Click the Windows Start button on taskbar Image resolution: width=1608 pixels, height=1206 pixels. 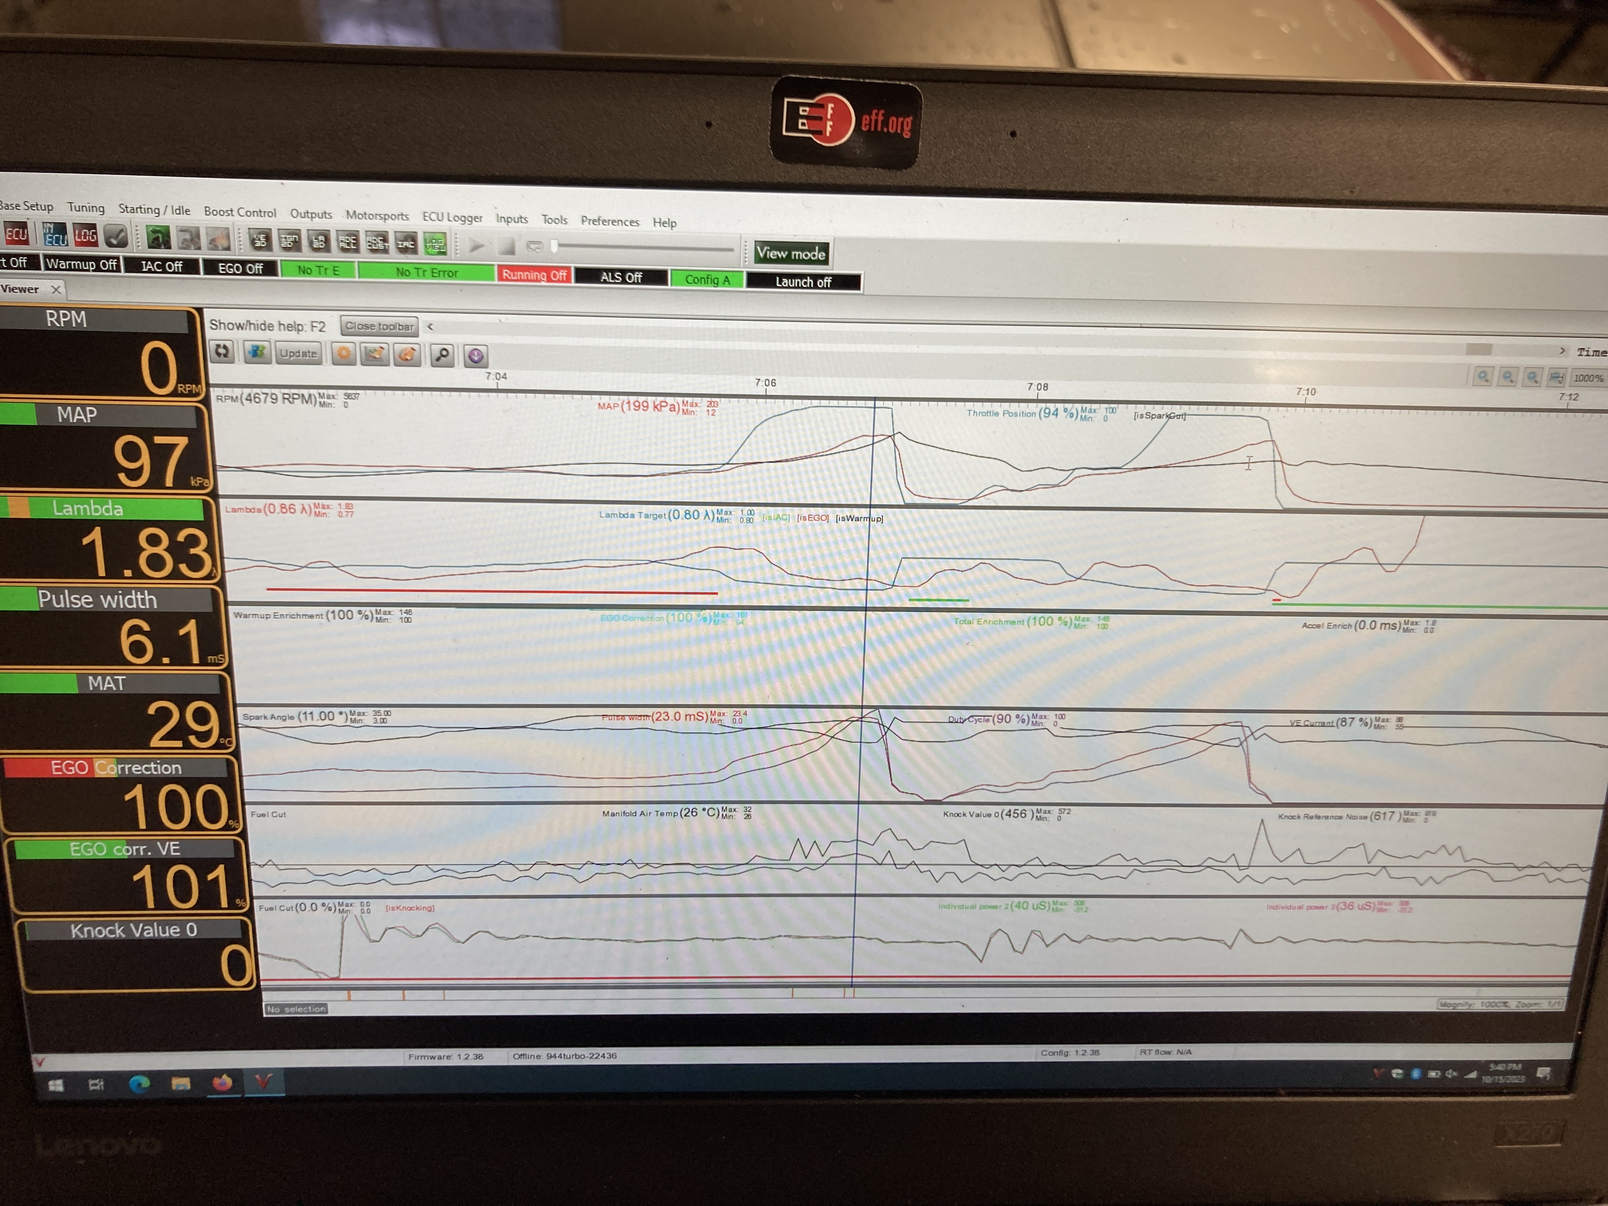click(56, 1085)
